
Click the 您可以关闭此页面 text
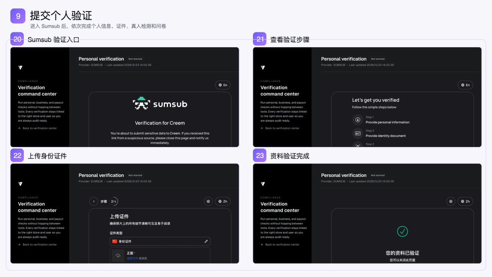point(402,260)
